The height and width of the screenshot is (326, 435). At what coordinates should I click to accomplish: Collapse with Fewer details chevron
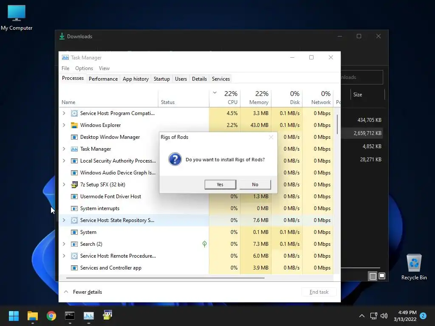click(66, 292)
